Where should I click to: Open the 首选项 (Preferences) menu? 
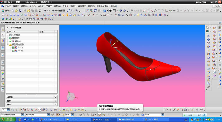pyautogui.click(x=82, y=6)
